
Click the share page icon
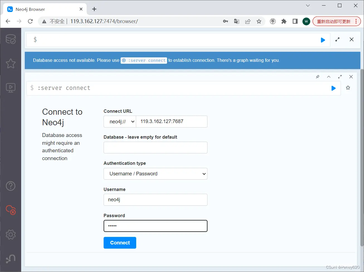pos(248,21)
